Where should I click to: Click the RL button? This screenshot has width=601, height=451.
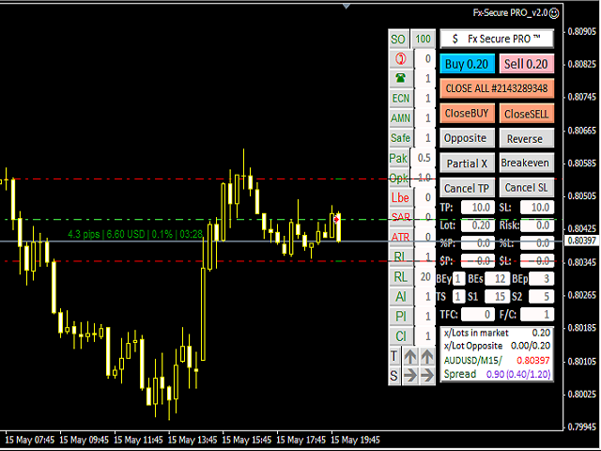(401, 276)
